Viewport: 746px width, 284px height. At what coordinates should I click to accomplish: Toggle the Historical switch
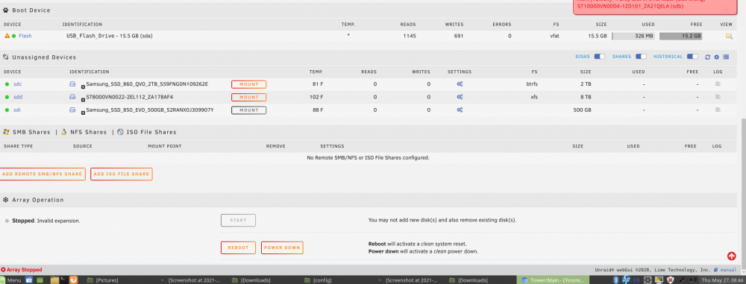coord(692,57)
